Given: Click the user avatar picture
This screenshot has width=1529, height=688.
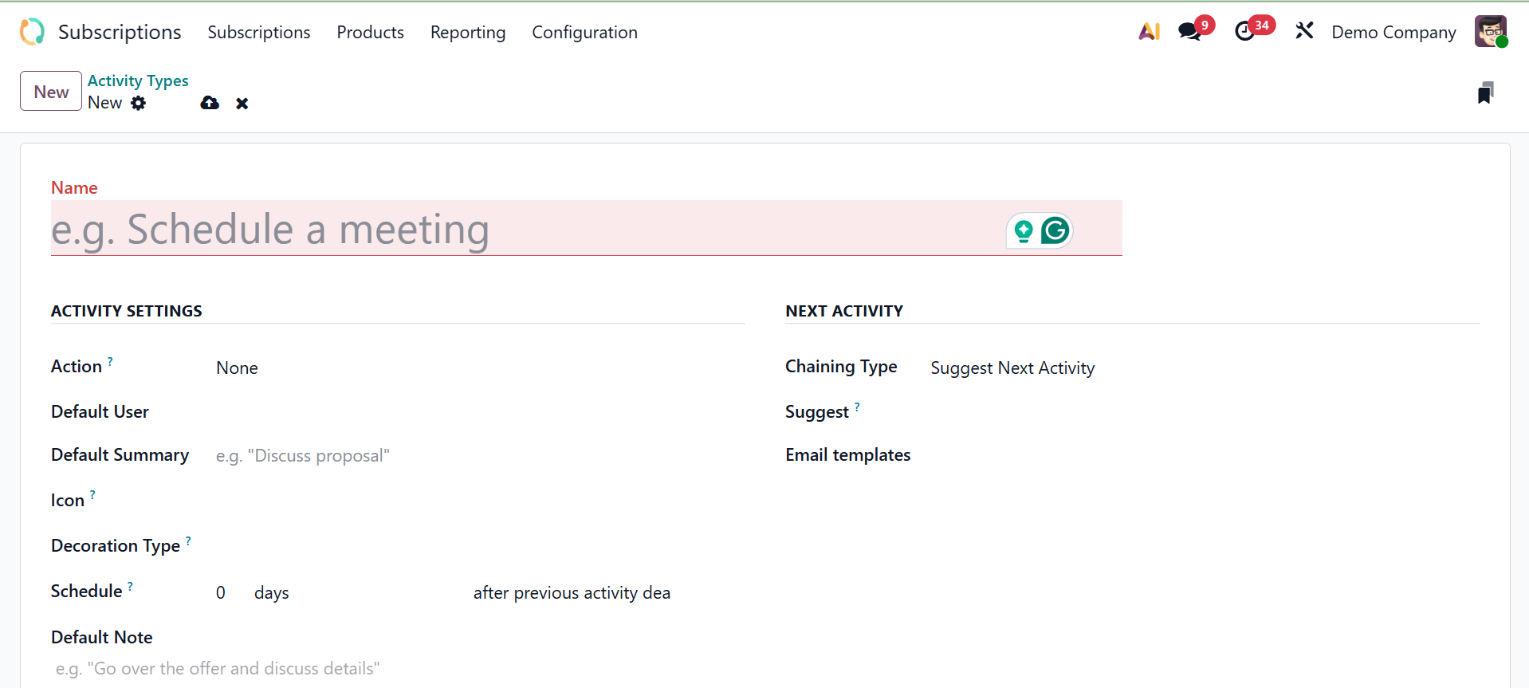Looking at the screenshot, I should [1490, 32].
